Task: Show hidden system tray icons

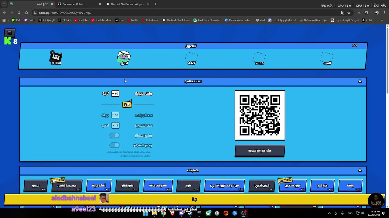Action: [x=329, y=213]
